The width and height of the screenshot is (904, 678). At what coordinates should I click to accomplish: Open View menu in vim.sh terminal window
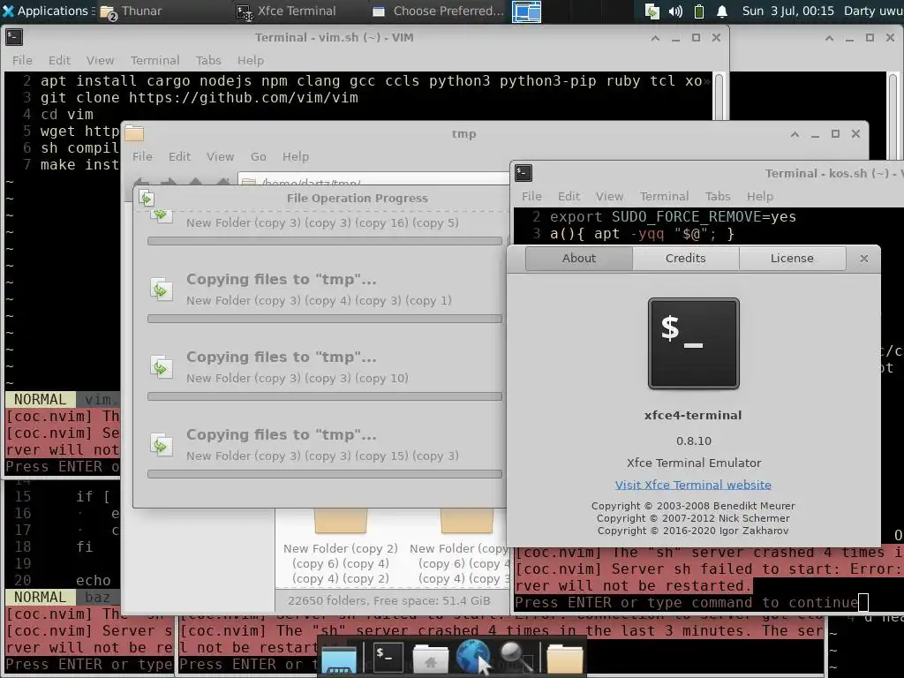[100, 60]
